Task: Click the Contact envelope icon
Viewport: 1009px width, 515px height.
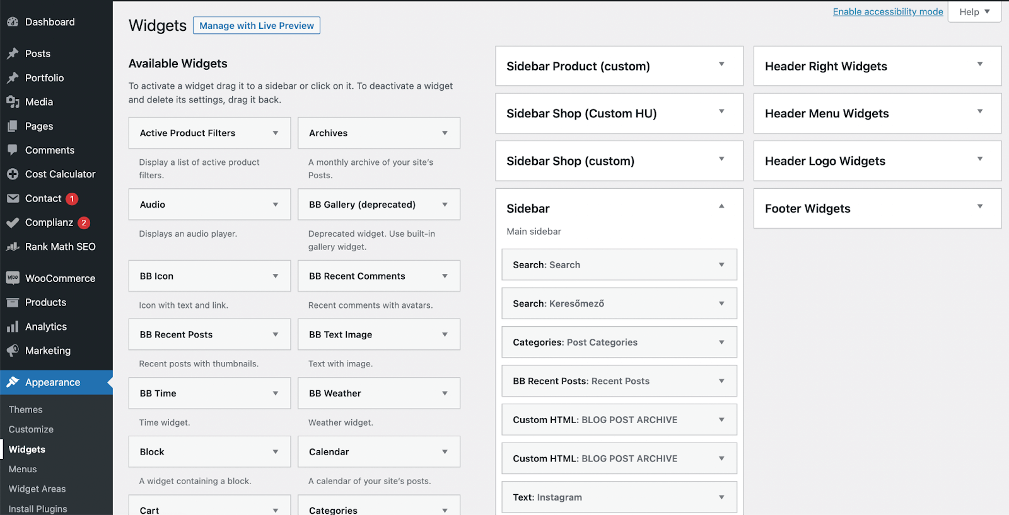Action: [13, 198]
